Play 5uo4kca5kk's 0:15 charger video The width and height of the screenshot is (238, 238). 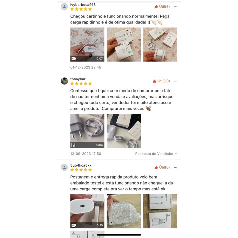(87, 211)
